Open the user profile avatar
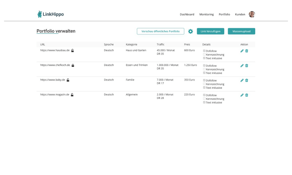 [x=252, y=14]
